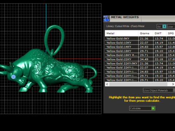Select the Yellow Gold:18KY row
The height and width of the screenshot is (131, 175).
tap(140, 51)
